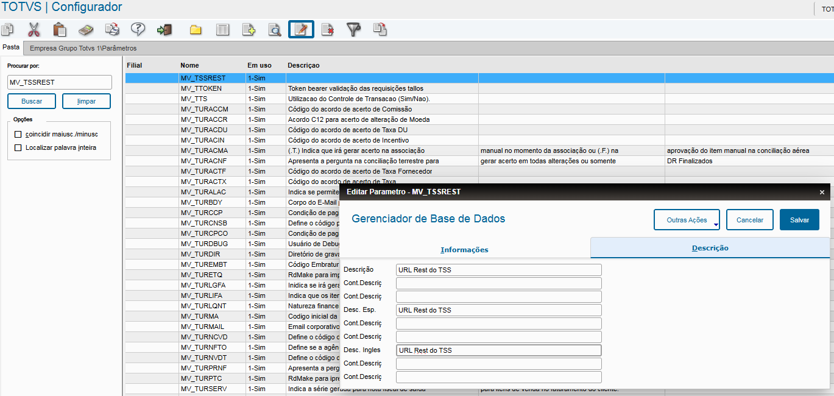Click the delete parameter red X icon
The height and width of the screenshot is (396, 834).
(328, 29)
